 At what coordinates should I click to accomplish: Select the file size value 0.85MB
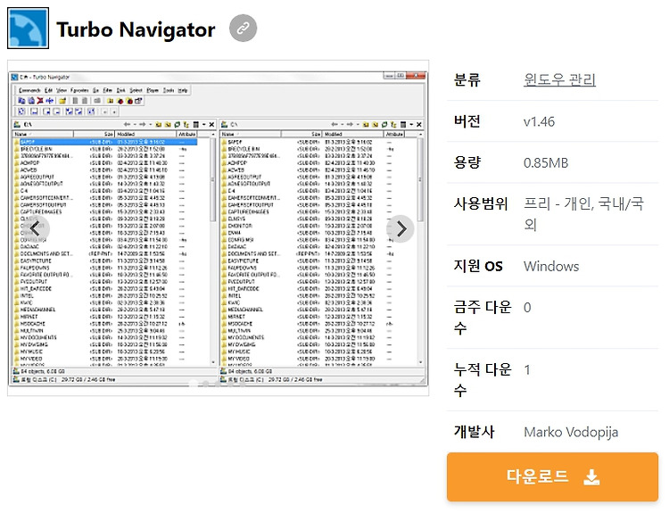tap(546, 162)
